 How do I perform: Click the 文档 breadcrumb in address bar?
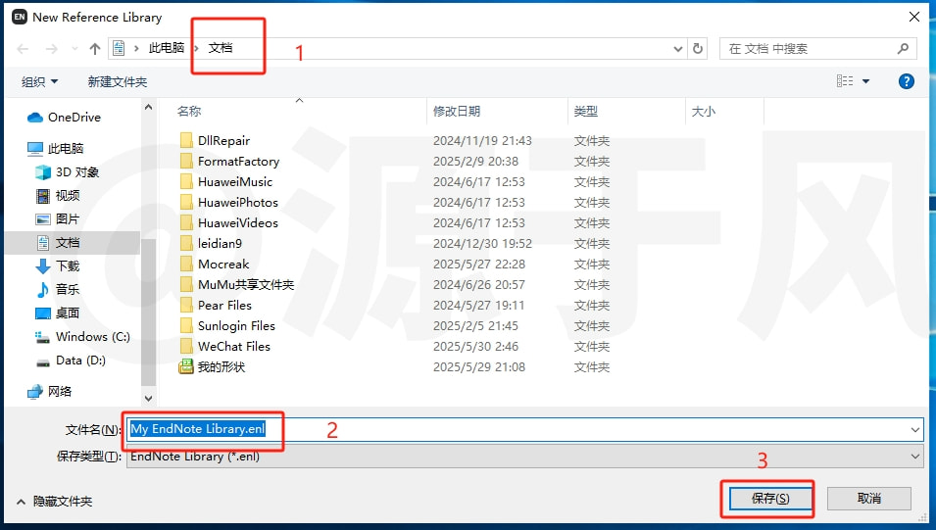click(x=221, y=48)
